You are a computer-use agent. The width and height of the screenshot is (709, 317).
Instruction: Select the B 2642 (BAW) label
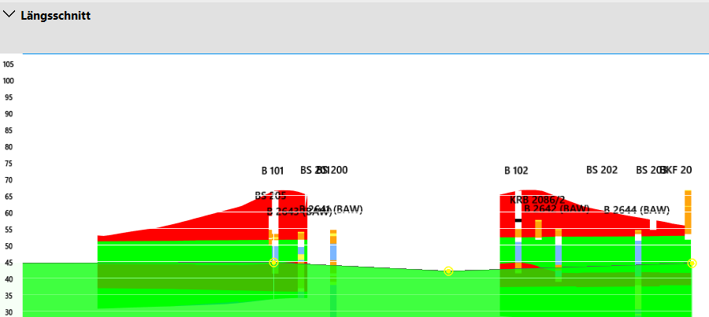(x=556, y=209)
